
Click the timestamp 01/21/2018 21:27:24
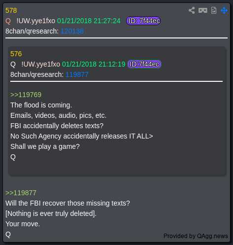click(89, 21)
